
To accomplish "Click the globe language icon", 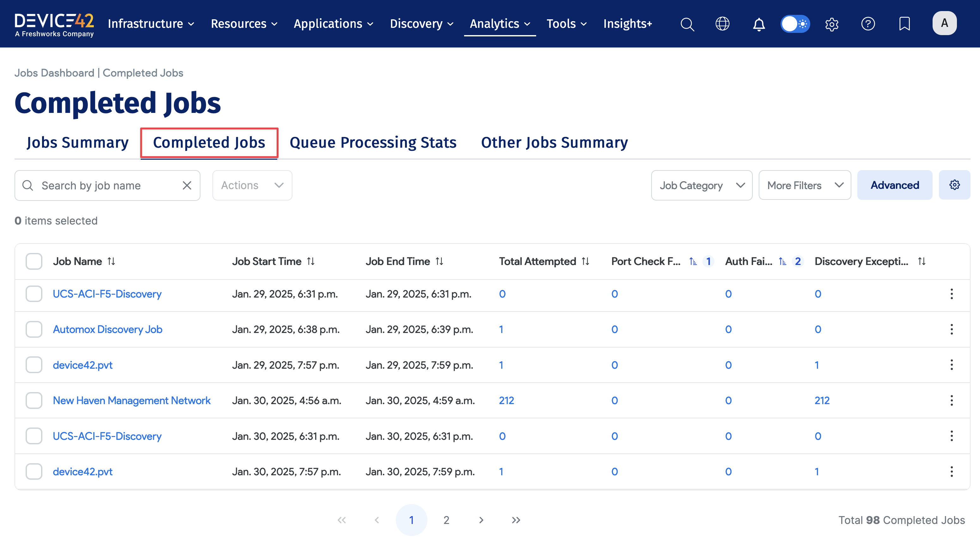I will click(722, 24).
